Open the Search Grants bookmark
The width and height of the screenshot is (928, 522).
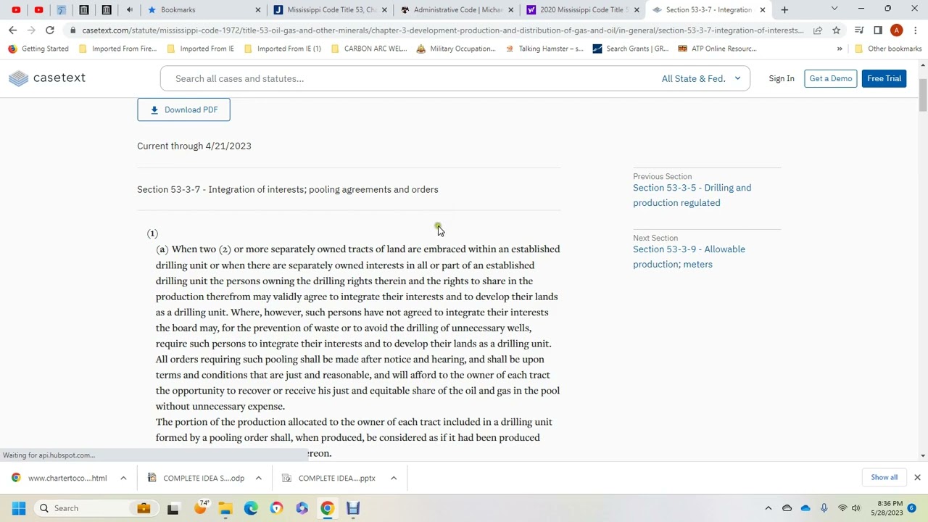(631, 49)
